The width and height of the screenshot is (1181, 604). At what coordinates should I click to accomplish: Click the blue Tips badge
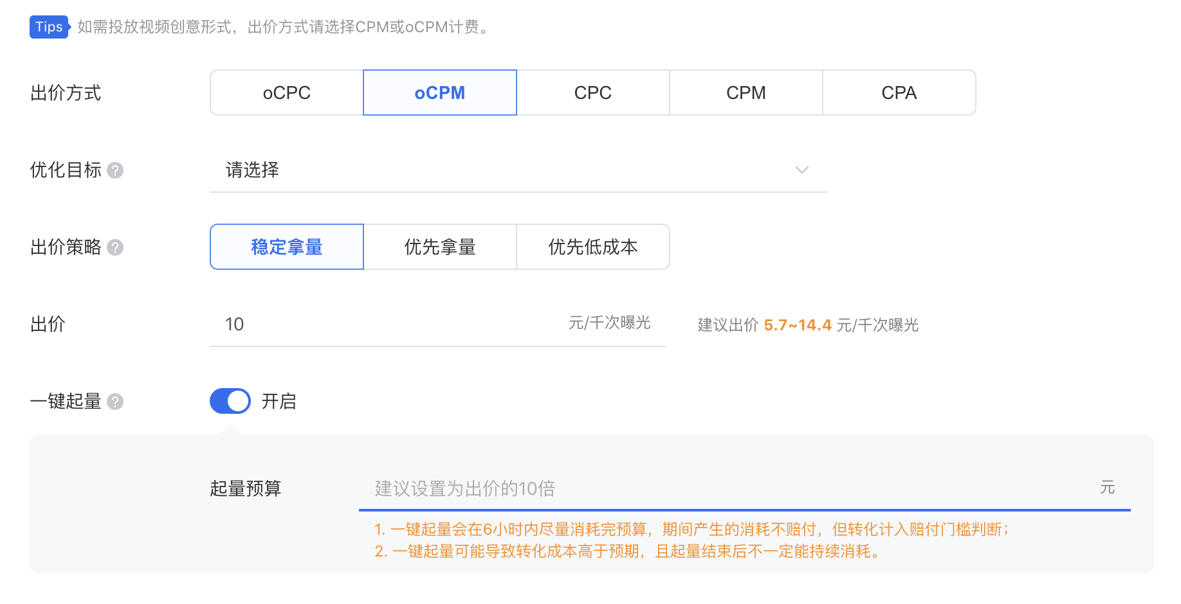49,27
